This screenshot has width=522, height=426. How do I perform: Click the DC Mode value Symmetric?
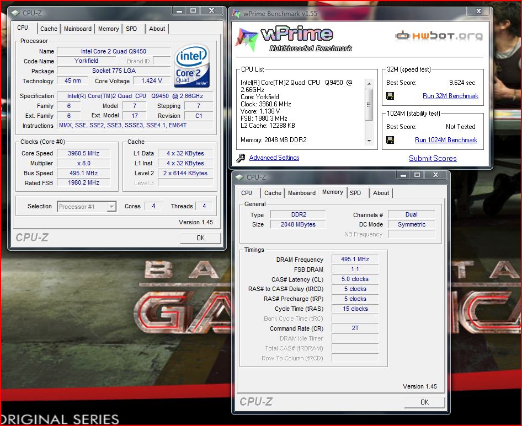[412, 224]
